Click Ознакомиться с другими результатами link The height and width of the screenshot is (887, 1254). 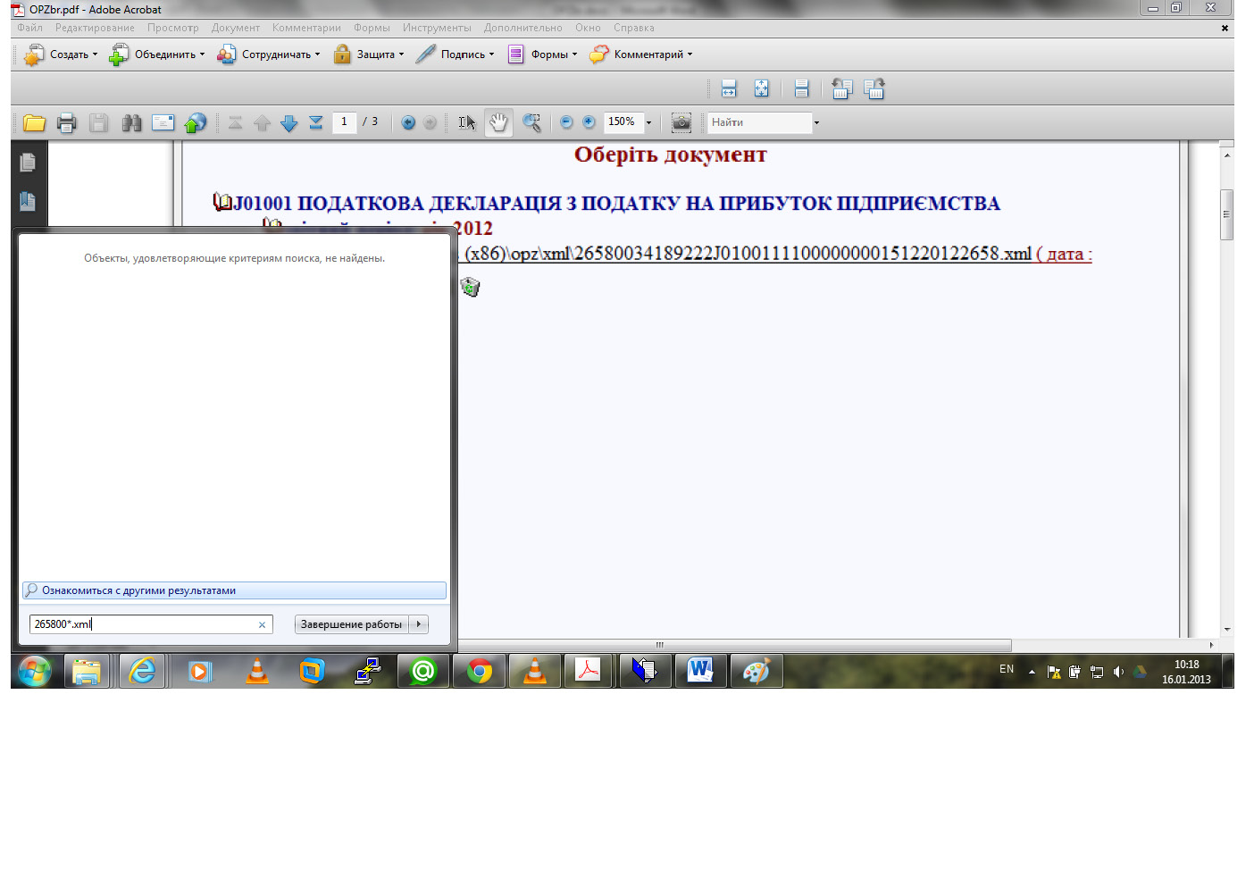[138, 590]
